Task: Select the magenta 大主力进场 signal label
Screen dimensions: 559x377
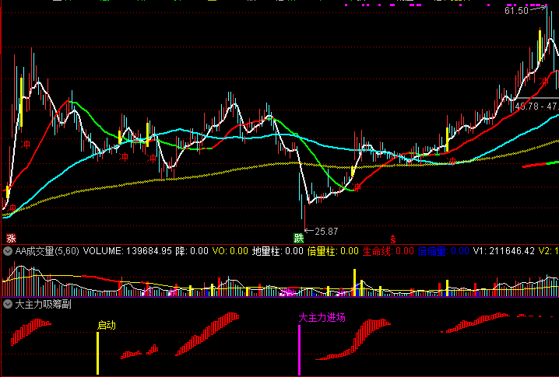Action: point(322,317)
